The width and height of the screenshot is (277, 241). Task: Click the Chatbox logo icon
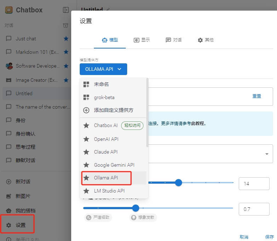pos(9,10)
